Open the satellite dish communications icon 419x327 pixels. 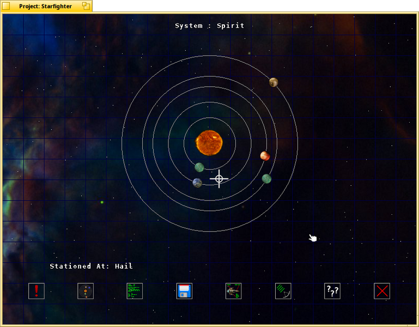point(283,291)
